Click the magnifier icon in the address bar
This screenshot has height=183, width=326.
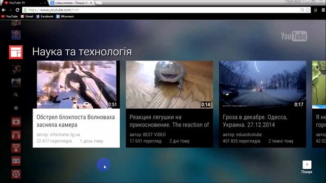(302, 10)
